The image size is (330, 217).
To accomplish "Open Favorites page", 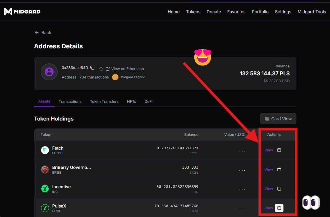I will click(236, 12).
